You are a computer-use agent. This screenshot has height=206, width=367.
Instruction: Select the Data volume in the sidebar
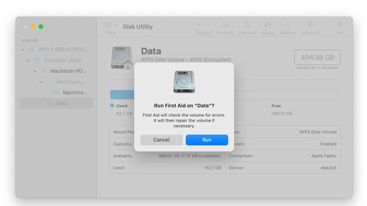(56, 103)
